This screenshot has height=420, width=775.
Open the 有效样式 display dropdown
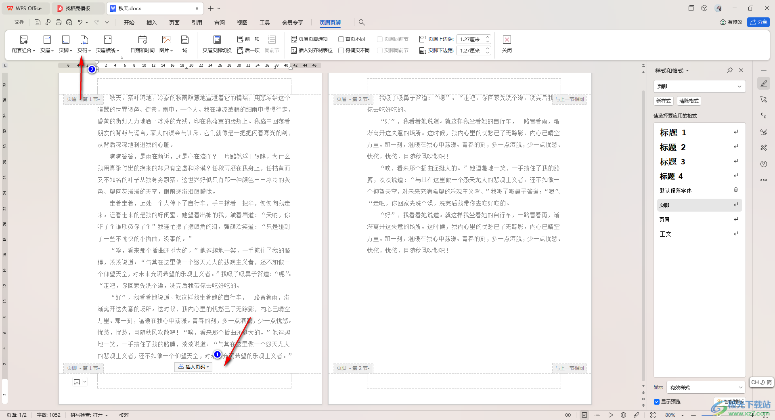(706, 387)
